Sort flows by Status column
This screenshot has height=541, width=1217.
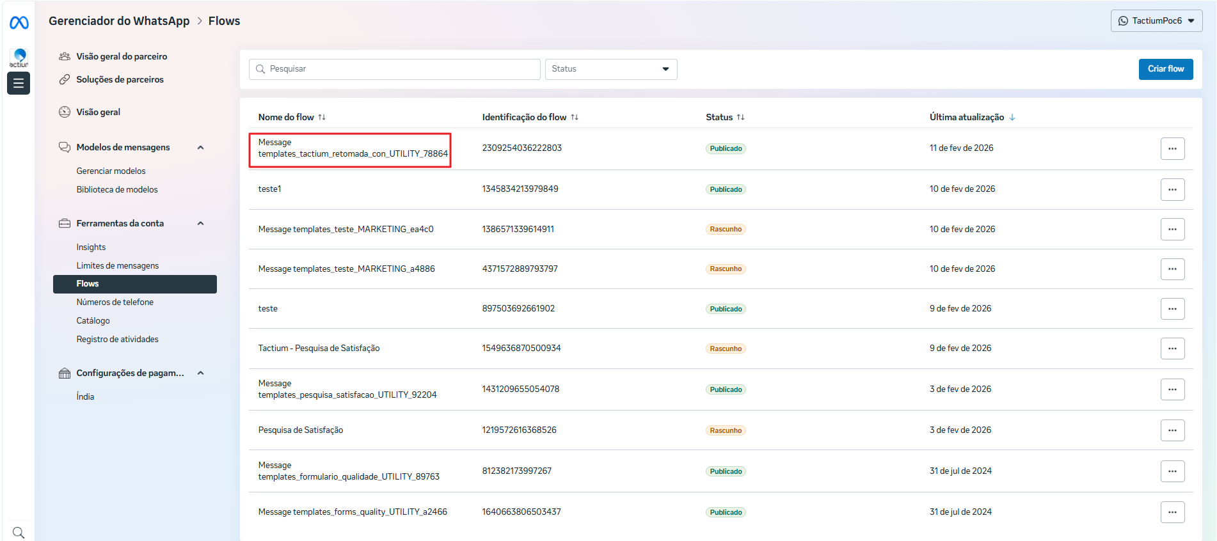(x=740, y=117)
